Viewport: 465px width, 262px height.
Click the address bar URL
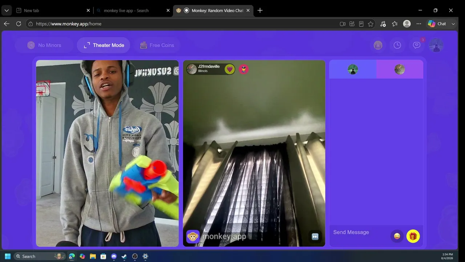69,24
